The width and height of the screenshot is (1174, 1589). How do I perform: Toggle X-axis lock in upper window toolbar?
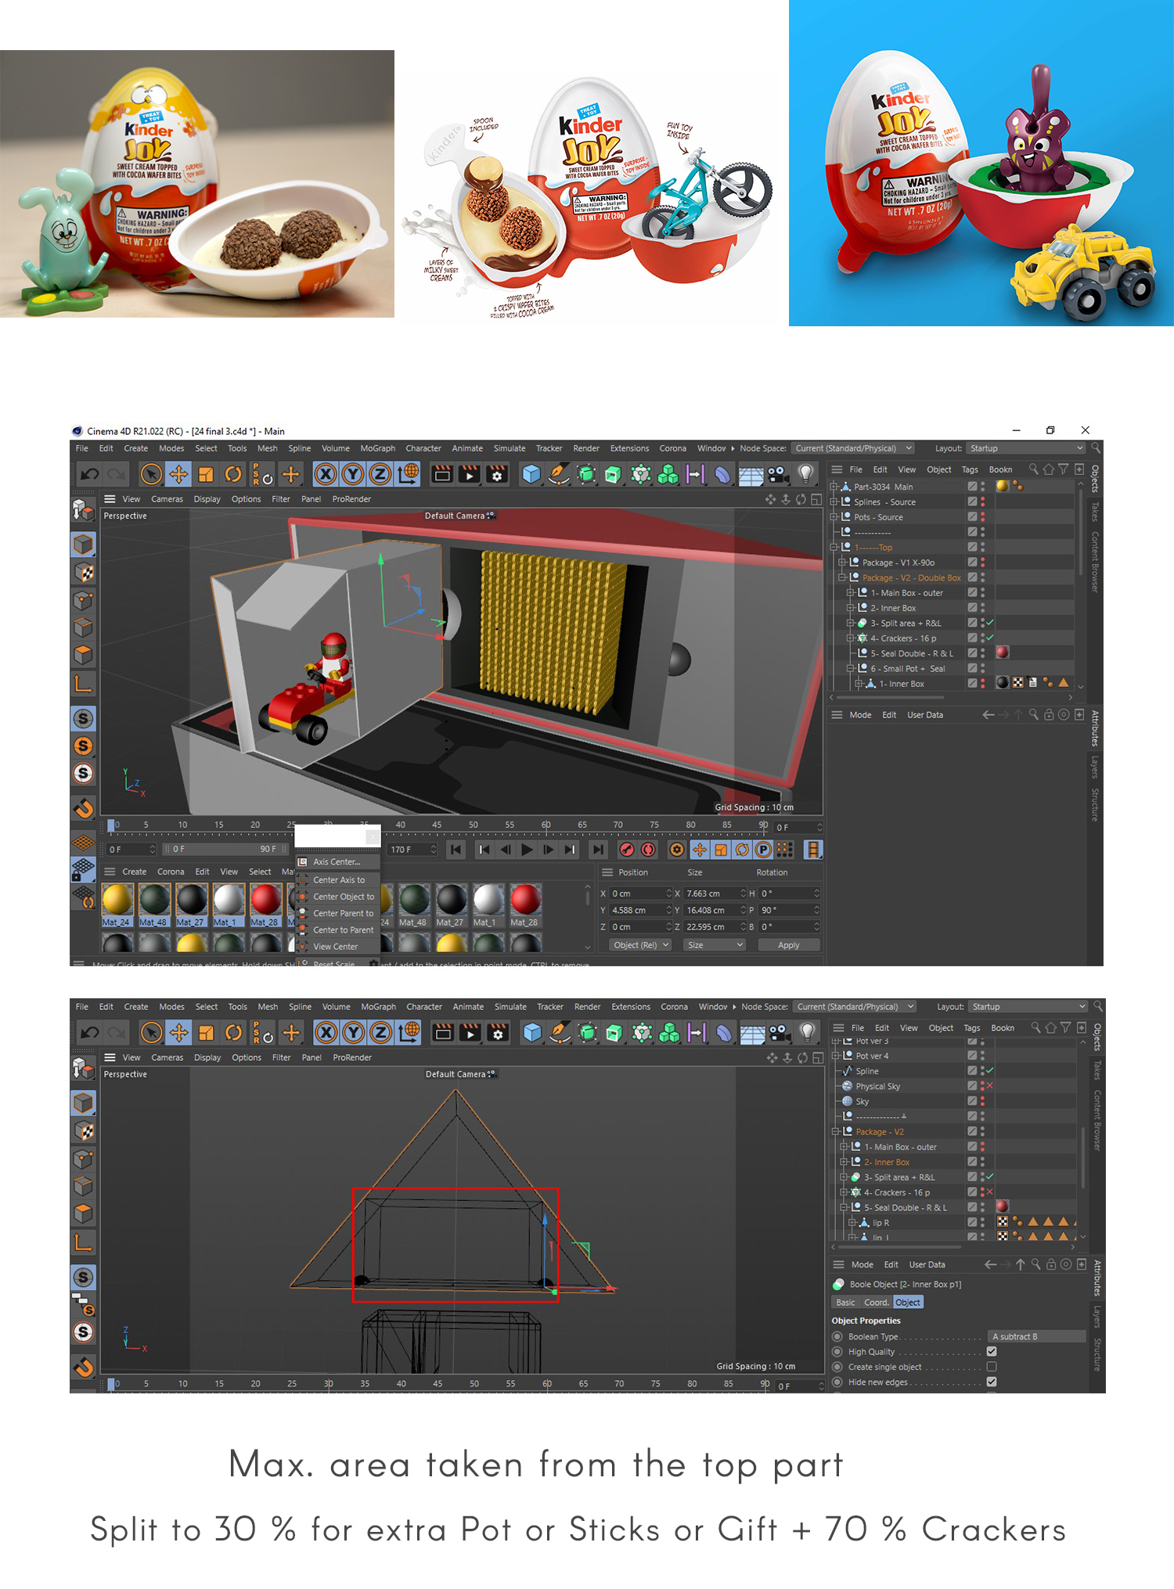[326, 474]
